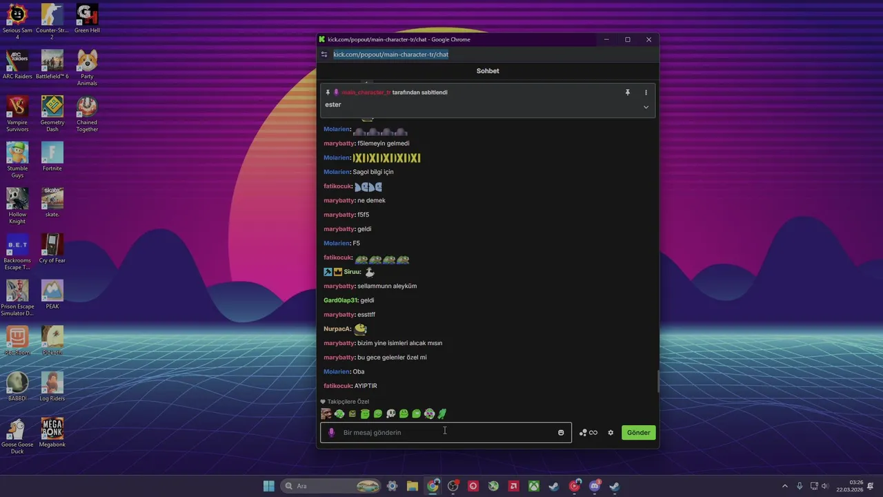Open Fortnite desktop shortcut
The image size is (883, 497).
(52, 157)
